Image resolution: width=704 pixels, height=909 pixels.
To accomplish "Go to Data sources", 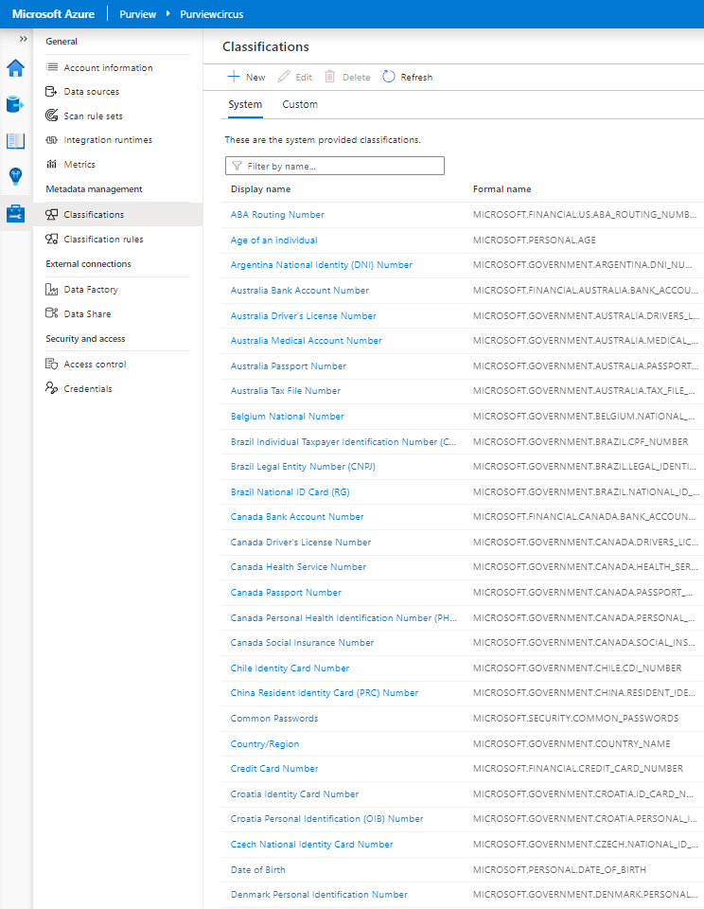I will pyautogui.click(x=91, y=92).
